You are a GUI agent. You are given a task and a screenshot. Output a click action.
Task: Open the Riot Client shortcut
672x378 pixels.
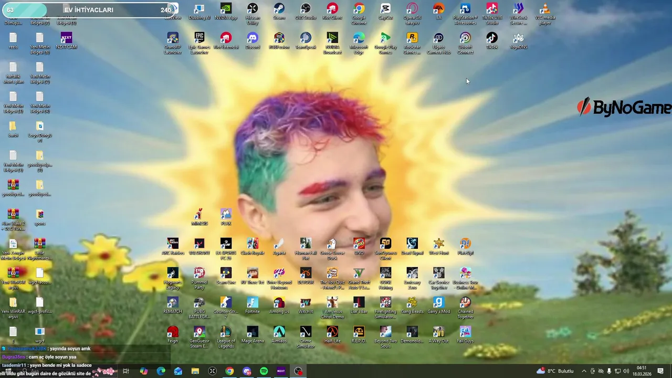tap(332, 12)
